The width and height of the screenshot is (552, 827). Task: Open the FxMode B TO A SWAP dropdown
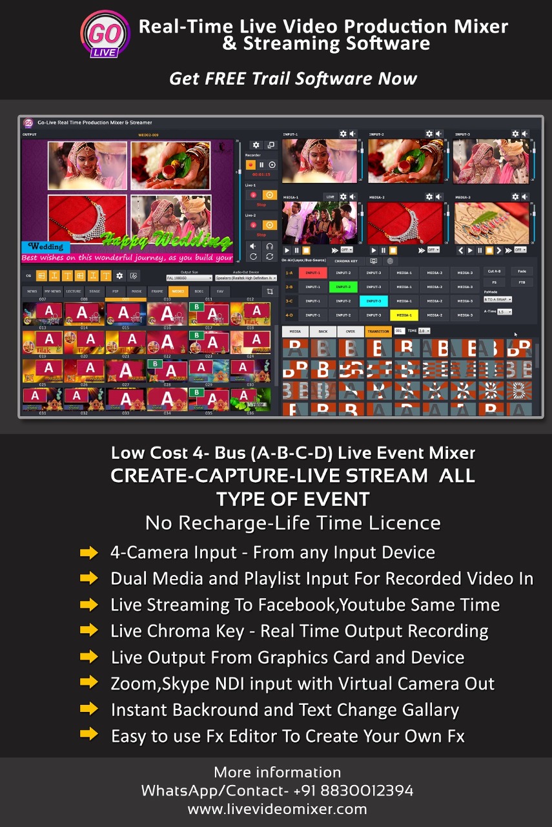[x=498, y=300]
